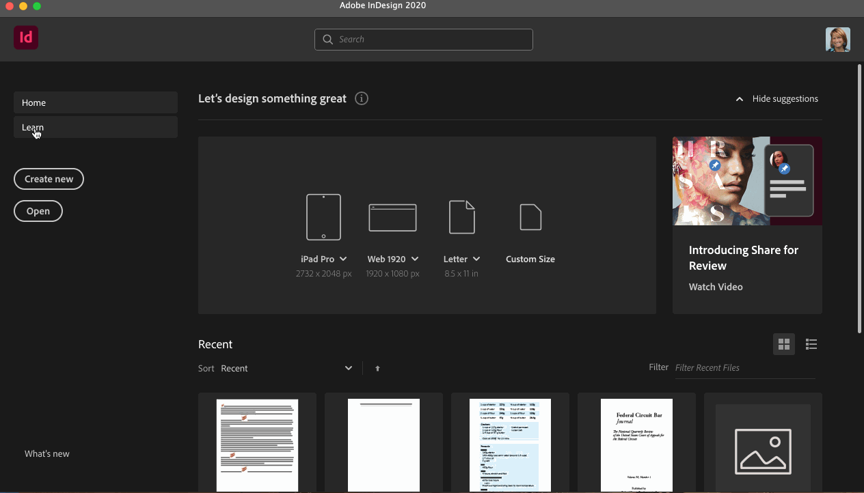Click the Custom Size label
This screenshot has width=864, height=493.
click(530, 259)
